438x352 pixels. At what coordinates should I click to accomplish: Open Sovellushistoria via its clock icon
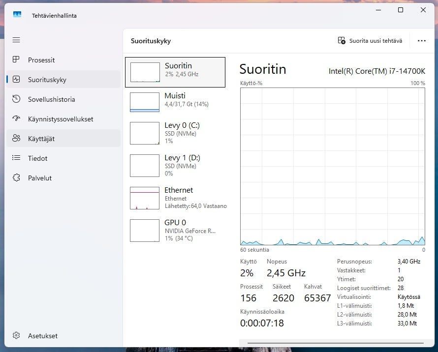16,99
